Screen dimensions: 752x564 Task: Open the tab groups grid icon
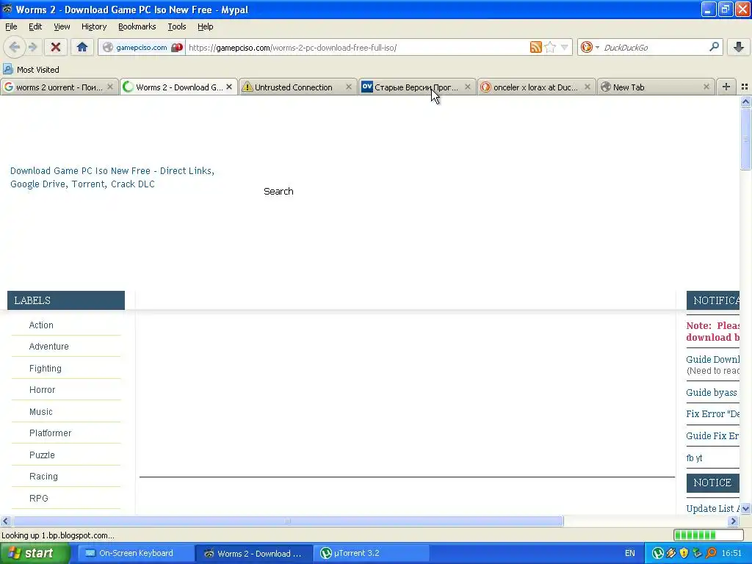point(745,87)
